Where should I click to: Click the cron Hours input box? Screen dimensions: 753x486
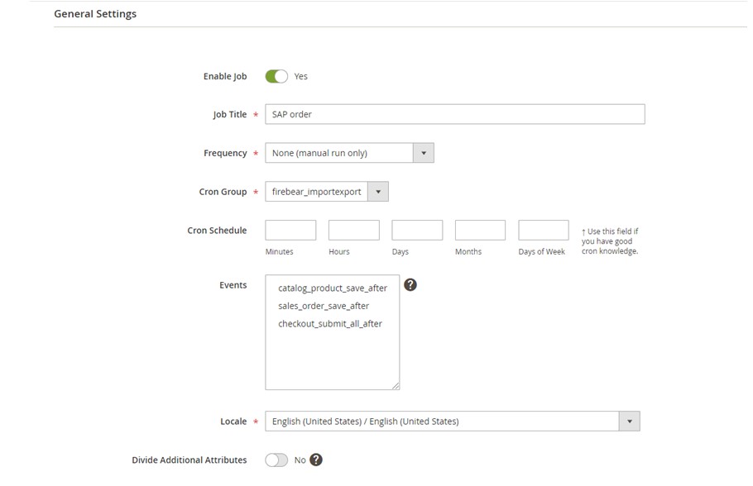(x=353, y=231)
